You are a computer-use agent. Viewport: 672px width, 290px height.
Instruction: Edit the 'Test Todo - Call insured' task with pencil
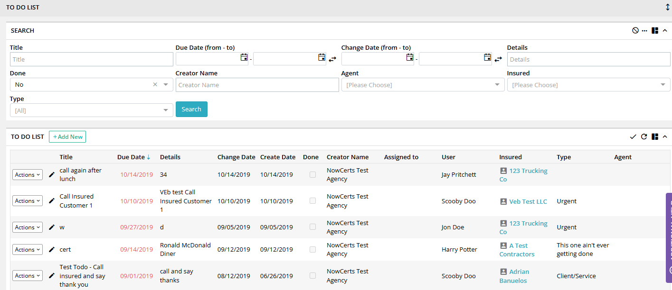pyautogui.click(x=52, y=275)
